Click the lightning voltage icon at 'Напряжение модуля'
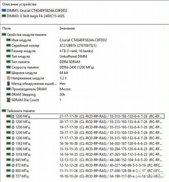Image resolution: width=169 pixels, height=182 pixels. tap(8, 78)
